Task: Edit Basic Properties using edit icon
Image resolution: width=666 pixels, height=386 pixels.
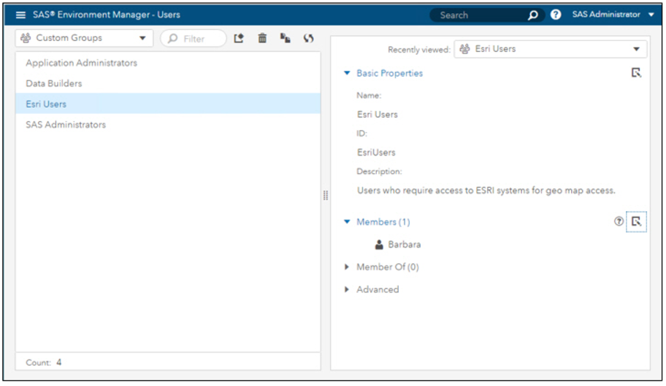Action: 636,73
